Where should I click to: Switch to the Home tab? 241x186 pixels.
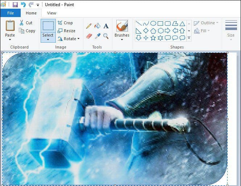tap(31, 13)
